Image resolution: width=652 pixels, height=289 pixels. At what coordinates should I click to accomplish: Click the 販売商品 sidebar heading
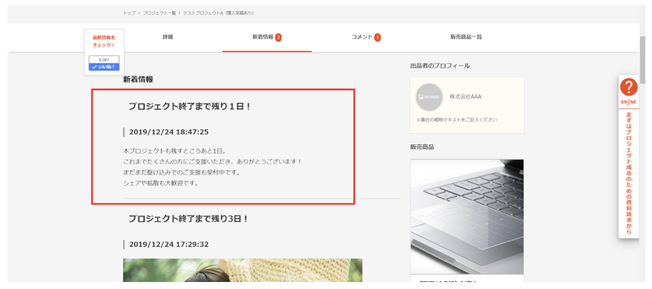[422, 147]
